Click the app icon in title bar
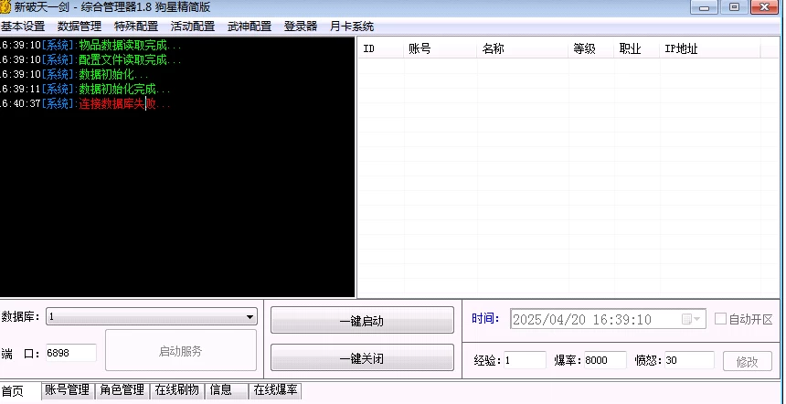 5,7
